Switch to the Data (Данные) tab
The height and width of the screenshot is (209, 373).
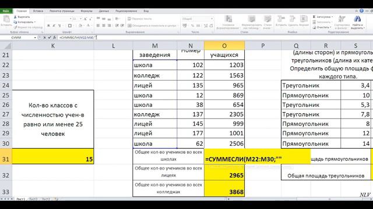pyautogui.click(x=104, y=11)
